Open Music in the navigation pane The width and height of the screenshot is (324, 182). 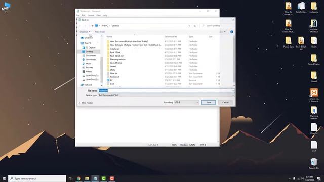point(88,64)
